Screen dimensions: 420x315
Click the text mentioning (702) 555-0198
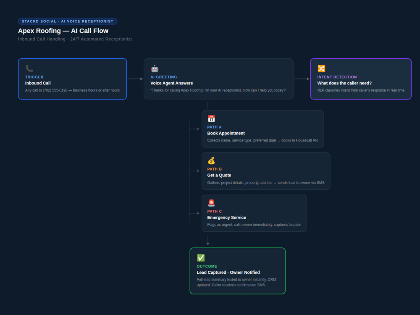click(x=72, y=90)
